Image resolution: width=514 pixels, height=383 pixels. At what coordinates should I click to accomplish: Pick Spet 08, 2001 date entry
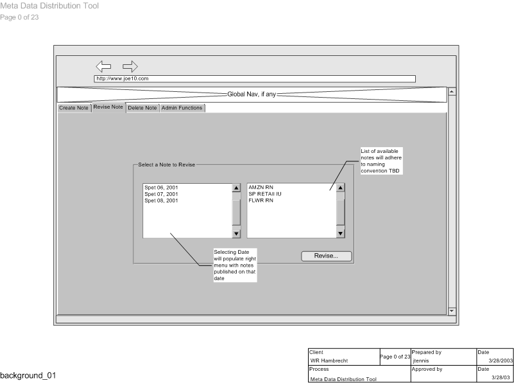click(161, 200)
